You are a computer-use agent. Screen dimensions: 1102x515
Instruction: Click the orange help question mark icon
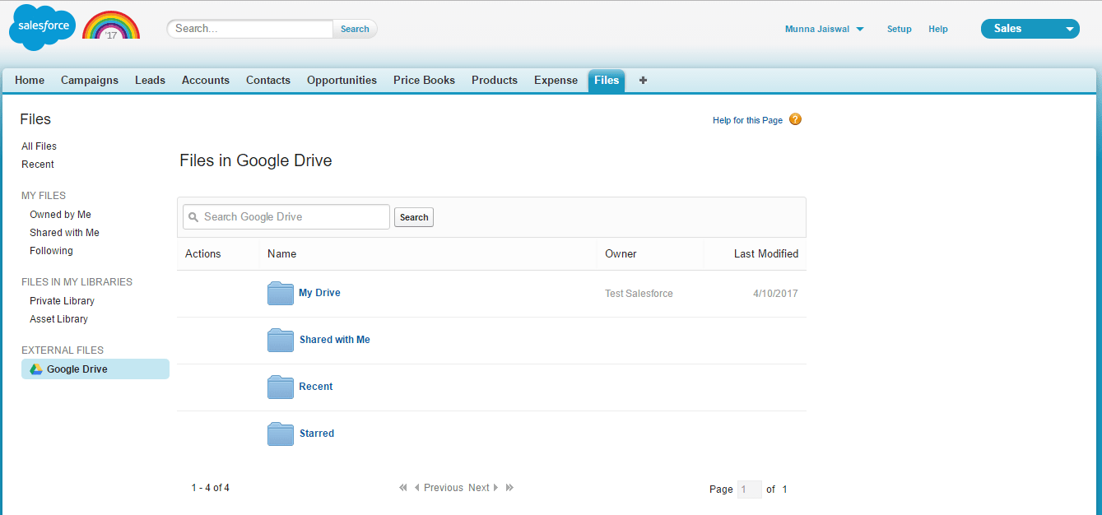point(795,119)
